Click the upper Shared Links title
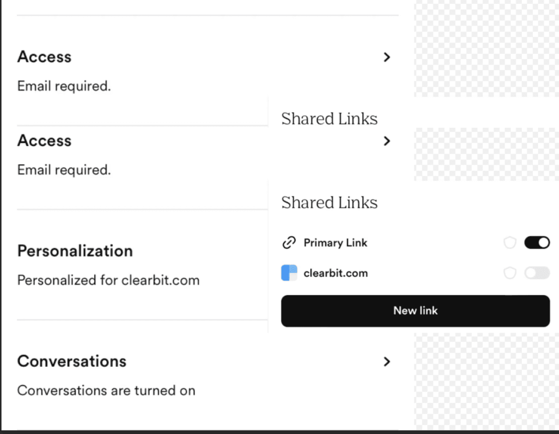 [329, 119]
